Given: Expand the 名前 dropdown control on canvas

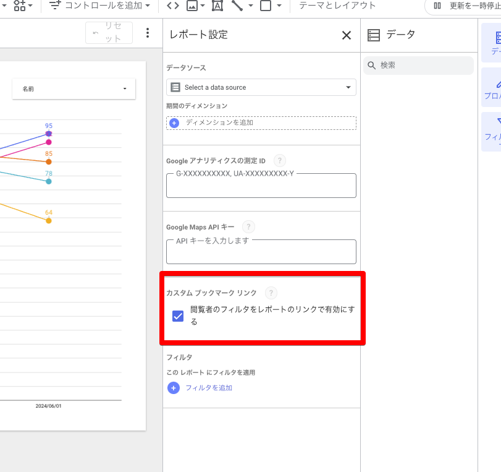Looking at the screenshot, I should 74,89.
